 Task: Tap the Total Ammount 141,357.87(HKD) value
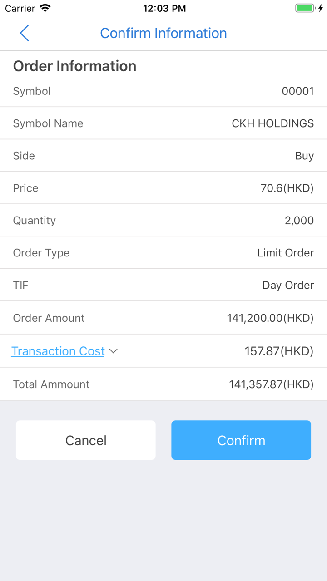tap(271, 384)
